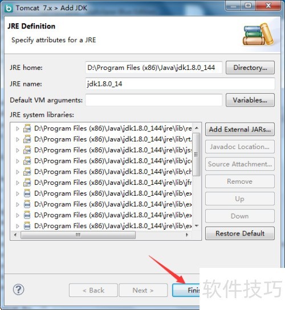
Task: Expand the jre\lib\jc library tree node
Action: [x=18, y=161]
